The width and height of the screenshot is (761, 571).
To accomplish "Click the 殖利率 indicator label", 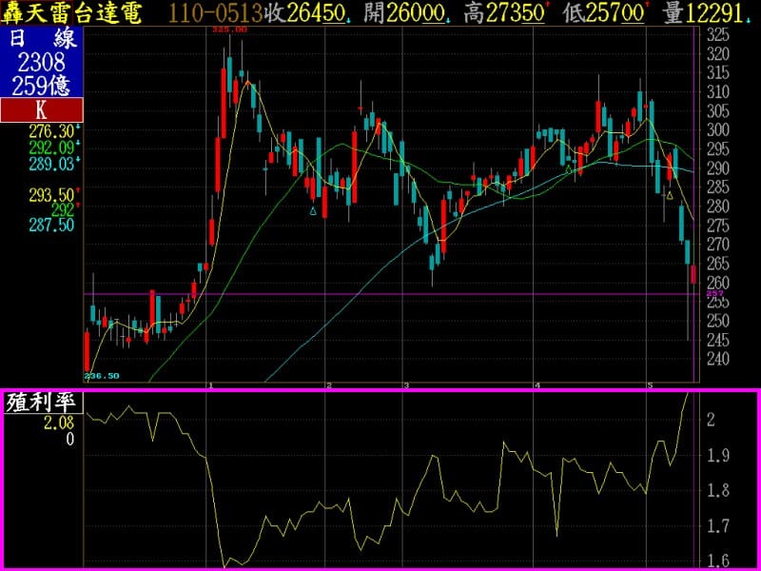I will (x=41, y=402).
